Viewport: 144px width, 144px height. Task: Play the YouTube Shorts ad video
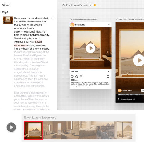click(139, 60)
